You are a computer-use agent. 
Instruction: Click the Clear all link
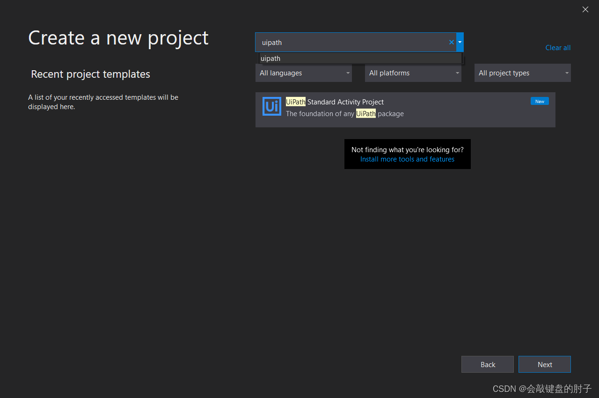[558, 48]
